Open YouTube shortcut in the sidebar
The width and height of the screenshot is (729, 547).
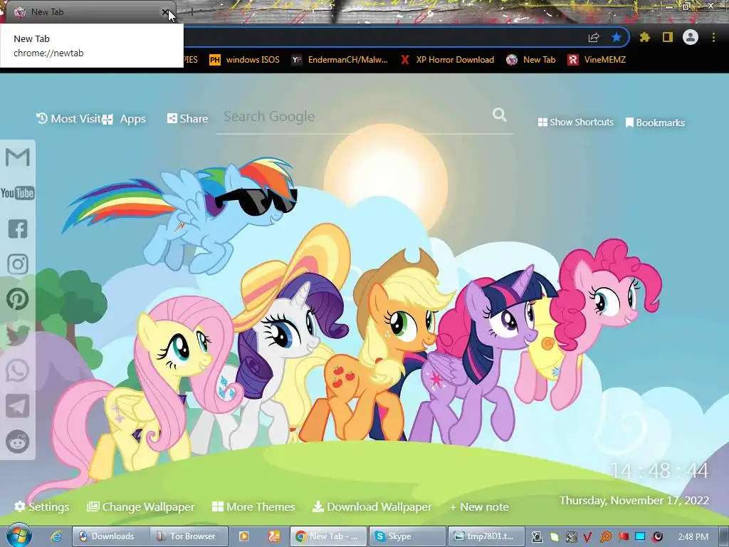pos(18,193)
